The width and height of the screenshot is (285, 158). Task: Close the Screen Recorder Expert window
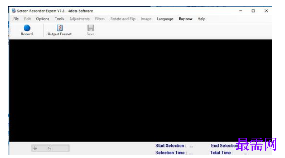pos(266,11)
